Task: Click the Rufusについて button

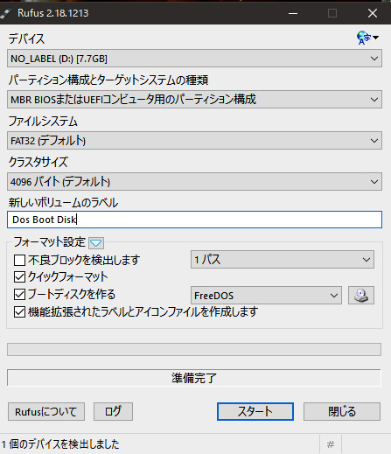Action: point(46,411)
